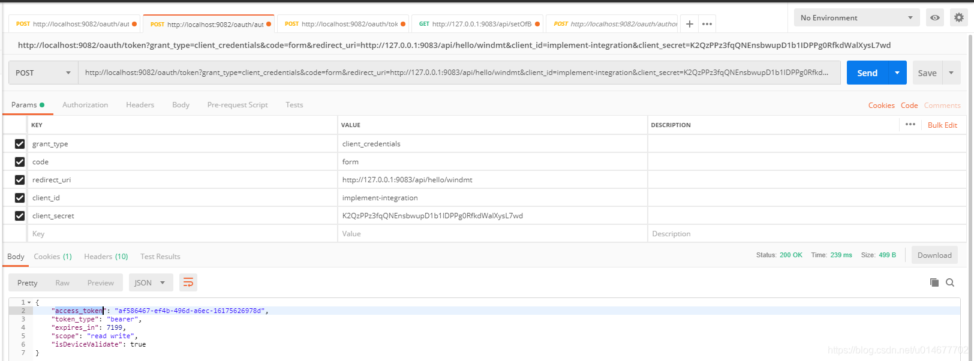Switch response view to Raw
Screen dimensions: 974x361
[62, 282]
